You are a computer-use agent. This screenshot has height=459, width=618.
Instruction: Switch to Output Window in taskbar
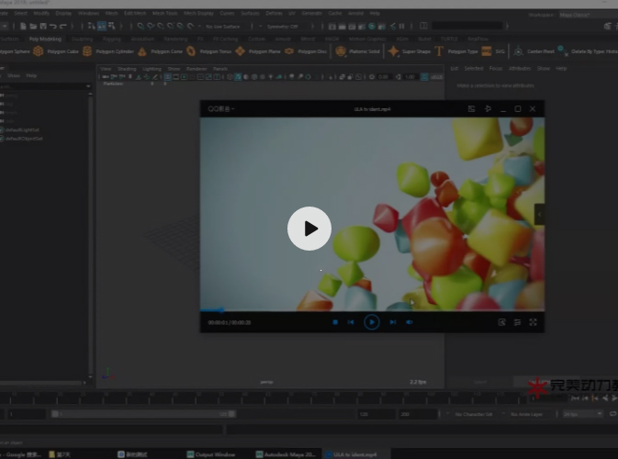point(213,453)
